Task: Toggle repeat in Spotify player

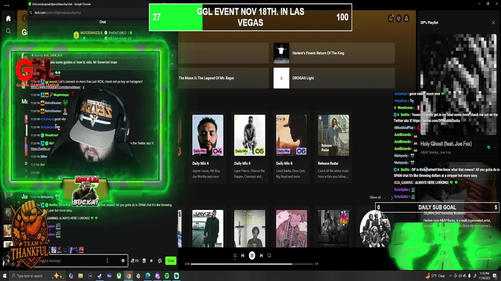Action: (269, 256)
